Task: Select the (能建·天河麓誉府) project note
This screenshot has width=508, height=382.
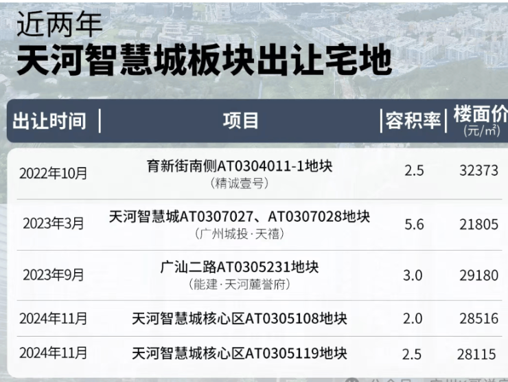Action: click(x=240, y=284)
